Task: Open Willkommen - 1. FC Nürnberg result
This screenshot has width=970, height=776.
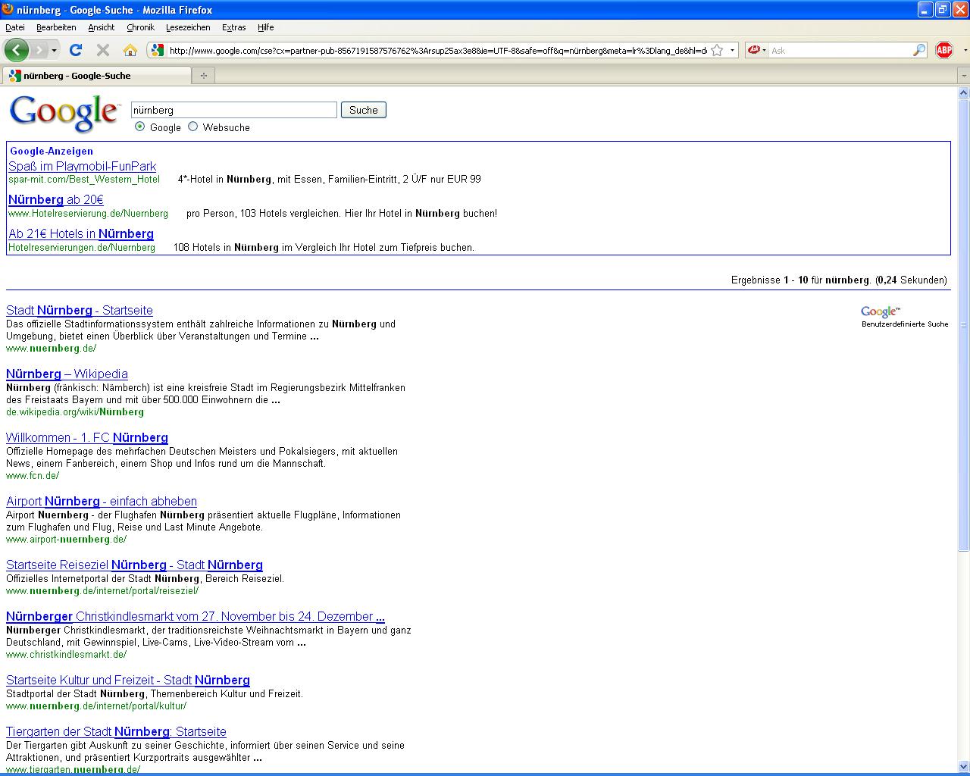Action: coord(87,437)
